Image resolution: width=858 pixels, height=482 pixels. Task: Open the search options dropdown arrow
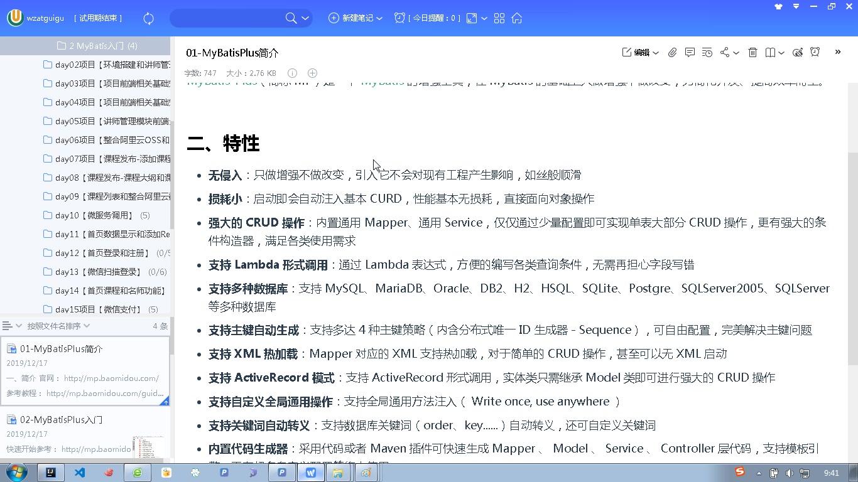(305, 18)
